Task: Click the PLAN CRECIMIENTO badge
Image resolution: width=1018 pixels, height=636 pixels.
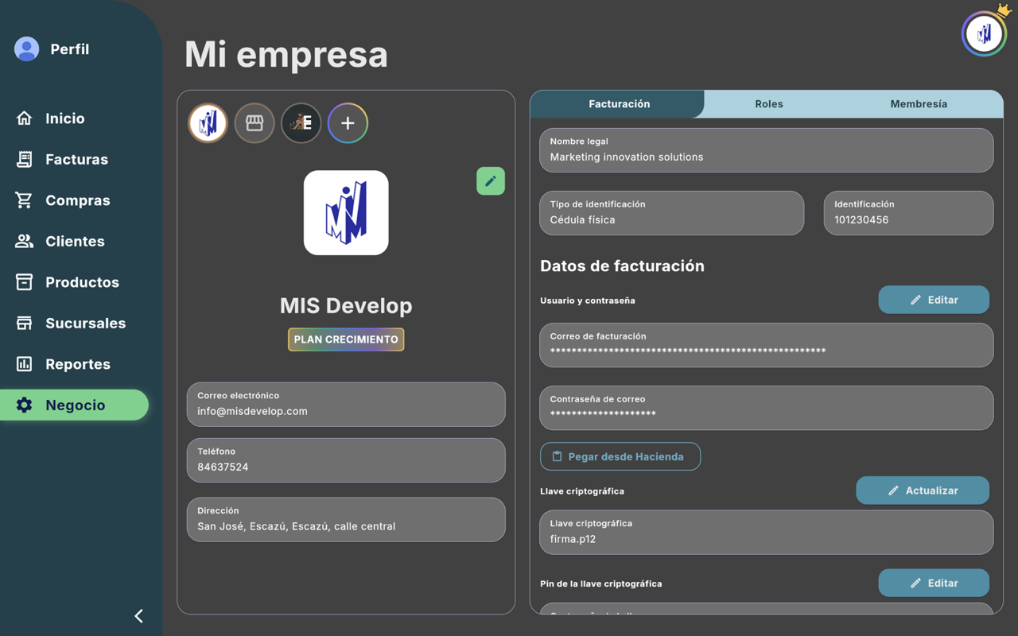Action: 346,339
